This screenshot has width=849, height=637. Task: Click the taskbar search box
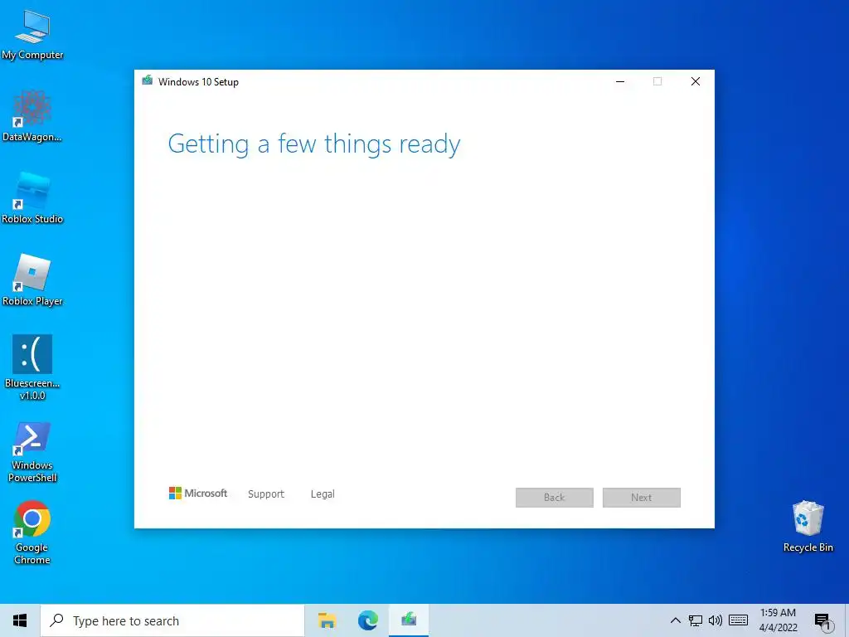(172, 620)
